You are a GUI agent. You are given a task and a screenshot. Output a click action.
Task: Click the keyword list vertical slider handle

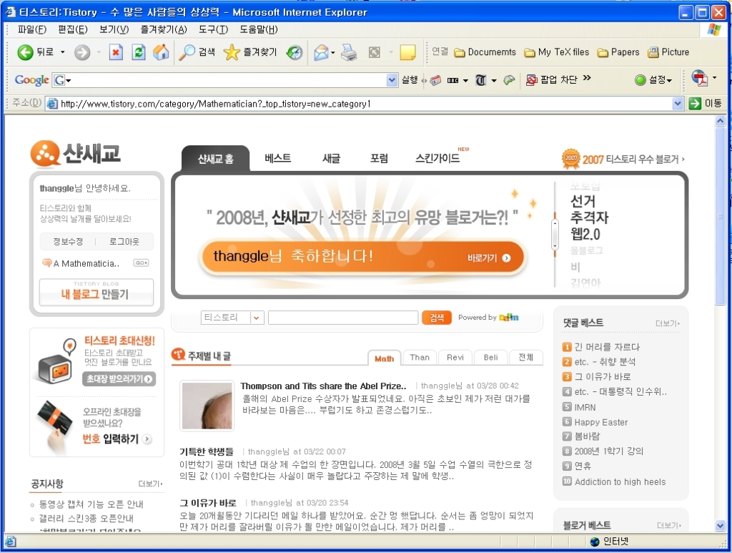coord(555,235)
